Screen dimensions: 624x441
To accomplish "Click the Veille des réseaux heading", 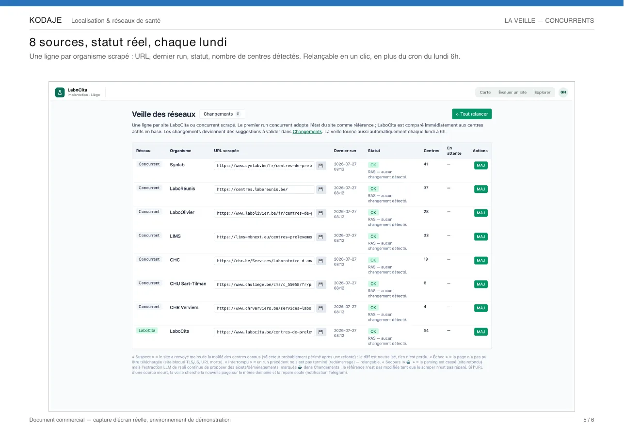I will click(163, 114).
